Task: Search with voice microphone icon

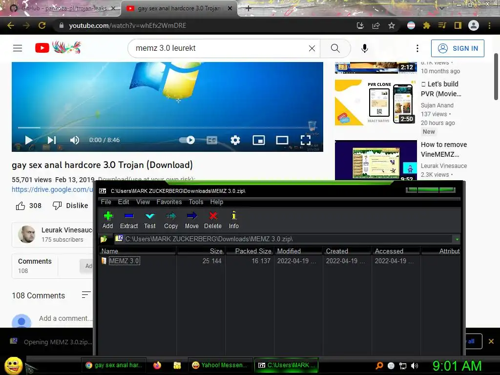Action: 364,48
